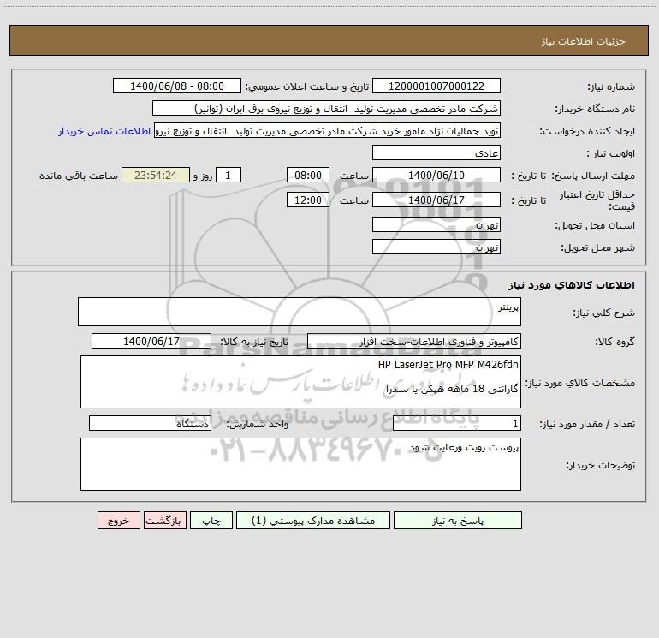Click the goods group field کامپیوتر و فناوری اطلاعات
Viewport: 659px width, 638px height.
[x=414, y=341]
